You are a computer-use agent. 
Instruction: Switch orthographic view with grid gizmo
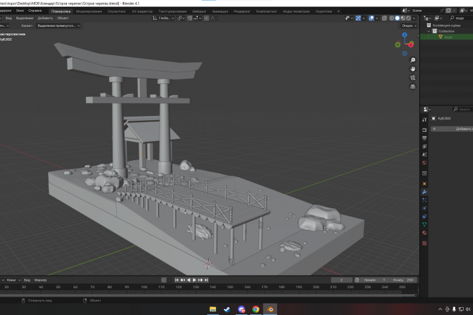coord(413,87)
